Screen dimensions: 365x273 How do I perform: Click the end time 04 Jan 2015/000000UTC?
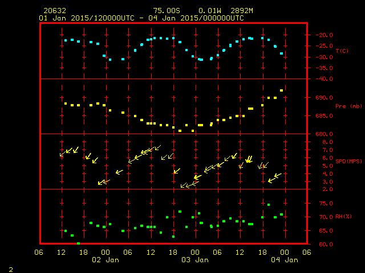[x=196, y=18]
